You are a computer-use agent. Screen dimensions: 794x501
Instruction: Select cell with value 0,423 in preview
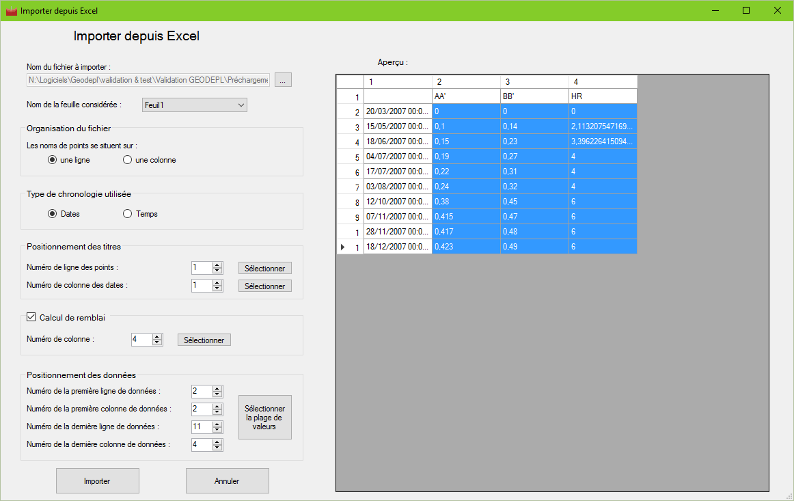click(465, 247)
